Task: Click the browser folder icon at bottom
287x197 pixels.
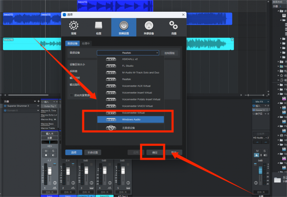Action: (277, 180)
